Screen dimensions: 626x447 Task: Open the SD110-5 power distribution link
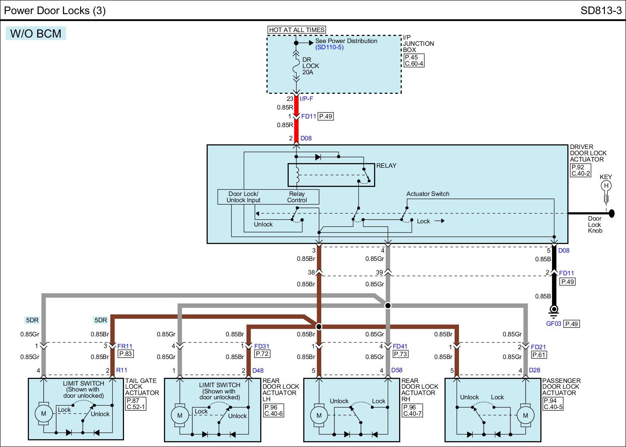pos(329,47)
